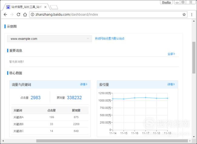Click the Baidu paw favicon on the tab

pyautogui.click(x=8, y=7)
